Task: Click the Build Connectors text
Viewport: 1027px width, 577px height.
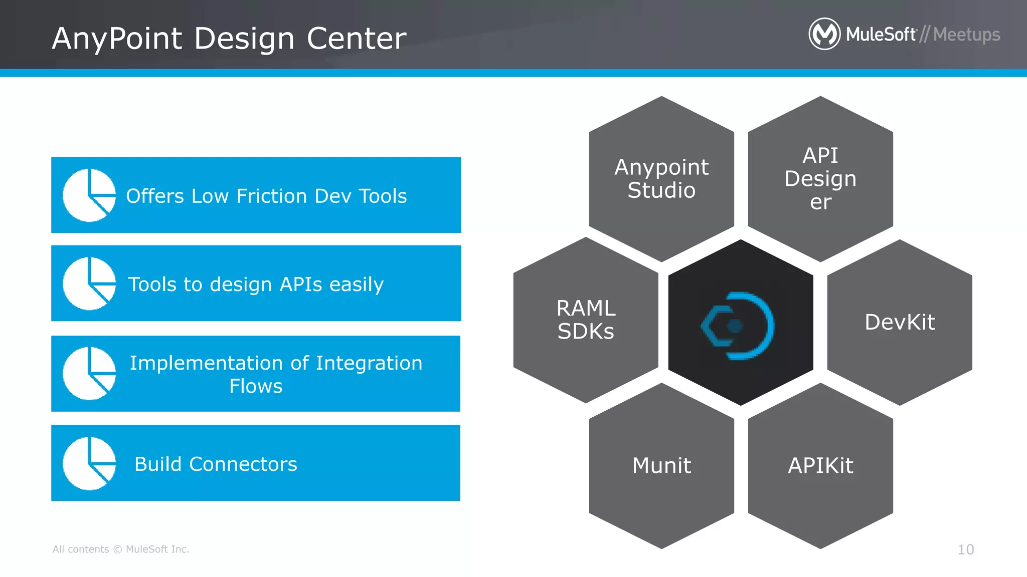Action: point(216,464)
